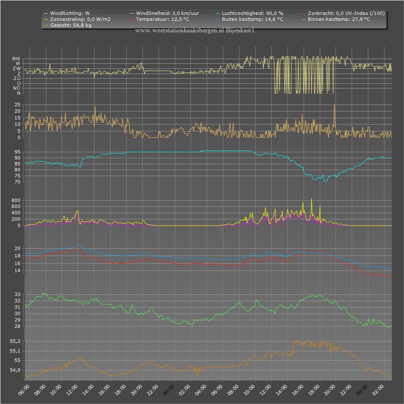404x404 pixels.
Task: Click the 15 label on the wind speed axis
Action: (17, 118)
